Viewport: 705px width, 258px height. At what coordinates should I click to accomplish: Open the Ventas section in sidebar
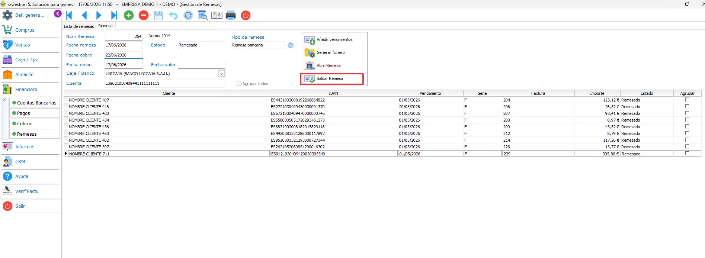tap(30, 45)
